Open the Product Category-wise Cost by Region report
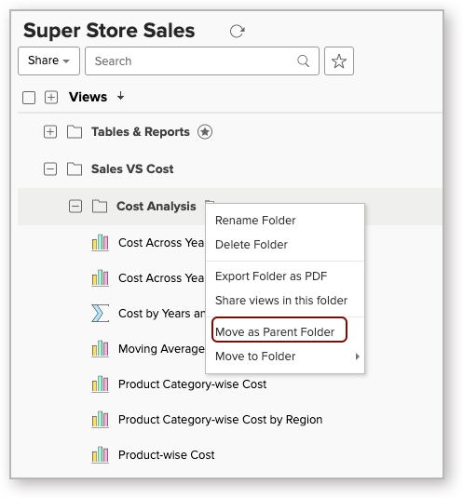This screenshot has height=498, width=463. (x=220, y=419)
